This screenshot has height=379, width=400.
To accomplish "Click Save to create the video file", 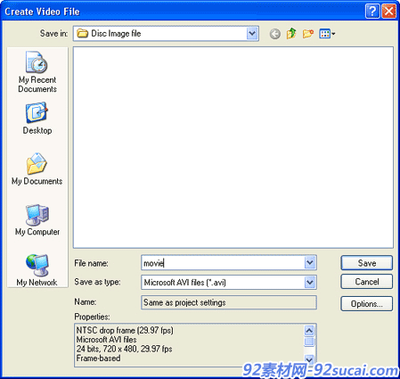I will [367, 263].
